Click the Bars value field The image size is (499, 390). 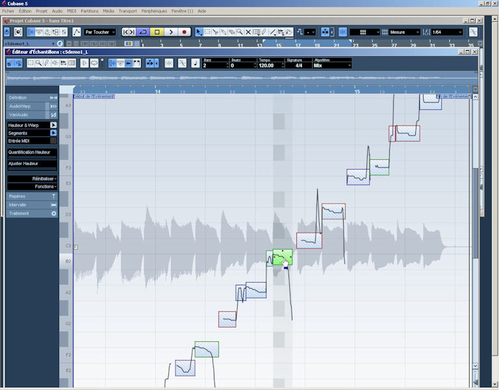point(216,66)
